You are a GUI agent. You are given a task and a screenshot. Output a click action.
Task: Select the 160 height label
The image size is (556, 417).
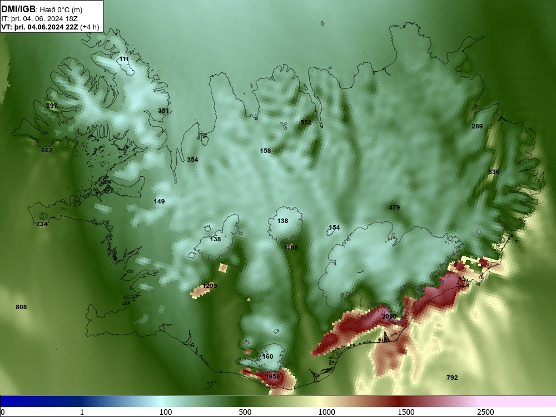(268, 356)
